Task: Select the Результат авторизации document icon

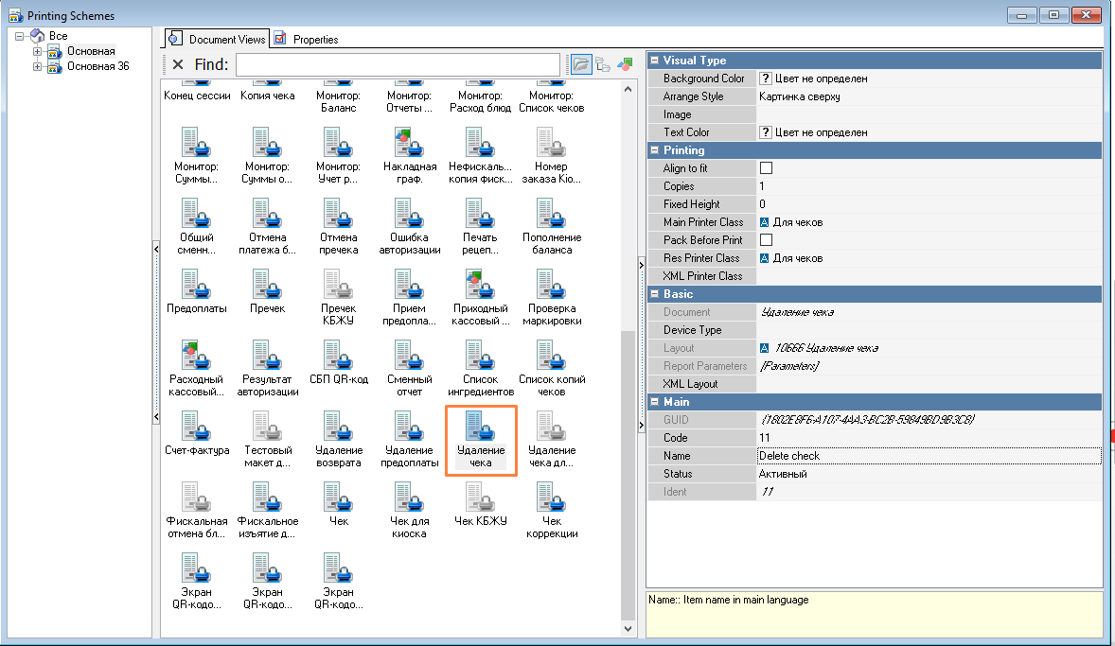Action: 267,355
